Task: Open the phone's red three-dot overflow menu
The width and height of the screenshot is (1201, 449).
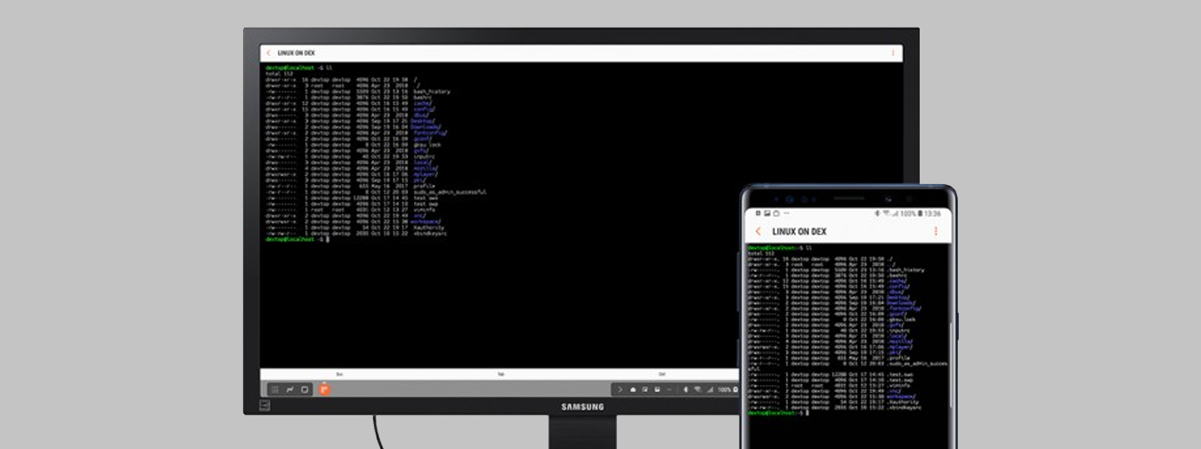Action: point(936,231)
